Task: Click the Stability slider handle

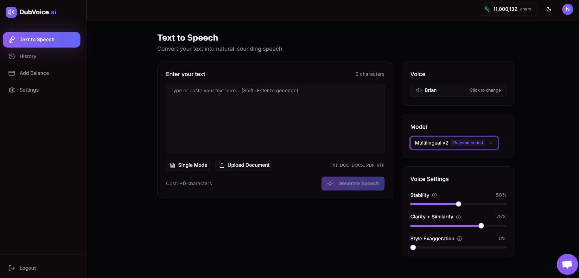Action: tap(458, 204)
